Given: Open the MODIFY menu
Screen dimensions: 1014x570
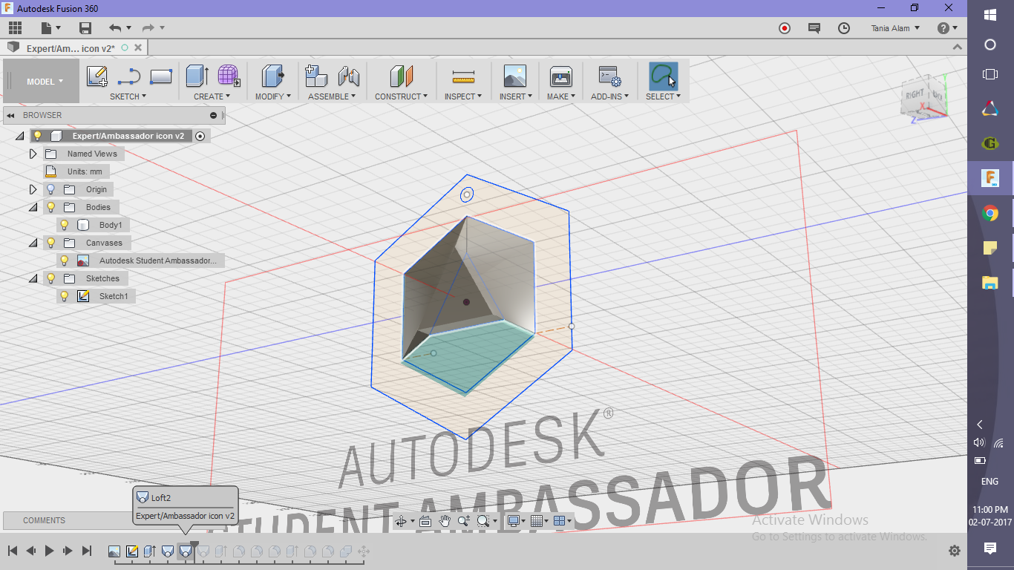Looking at the screenshot, I should point(273,96).
